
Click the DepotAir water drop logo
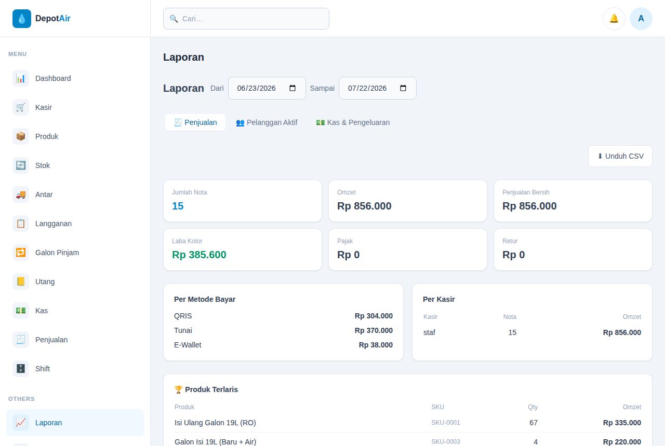pyautogui.click(x=22, y=19)
